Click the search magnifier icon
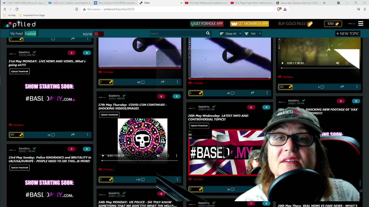Screen dimensions: 369x207 [x=208, y=33]
